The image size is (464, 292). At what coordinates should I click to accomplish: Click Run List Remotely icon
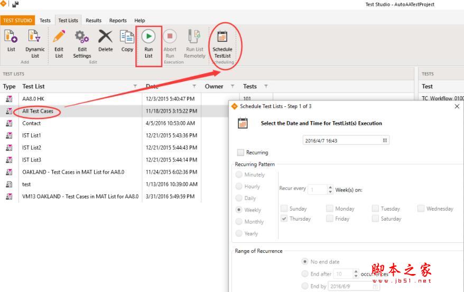(x=194, y=36)
